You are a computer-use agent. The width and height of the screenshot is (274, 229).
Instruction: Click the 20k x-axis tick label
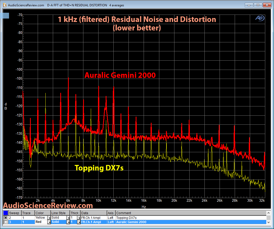click(x=174, y=201)
